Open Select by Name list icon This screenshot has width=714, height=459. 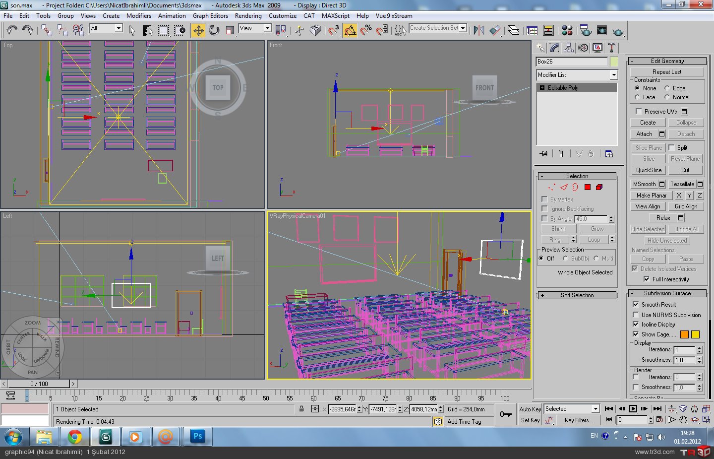148,30
